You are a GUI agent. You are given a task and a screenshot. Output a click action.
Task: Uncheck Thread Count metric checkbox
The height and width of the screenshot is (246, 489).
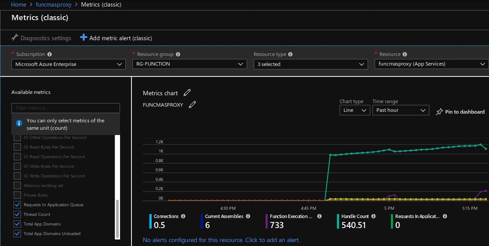click(17, 214)
